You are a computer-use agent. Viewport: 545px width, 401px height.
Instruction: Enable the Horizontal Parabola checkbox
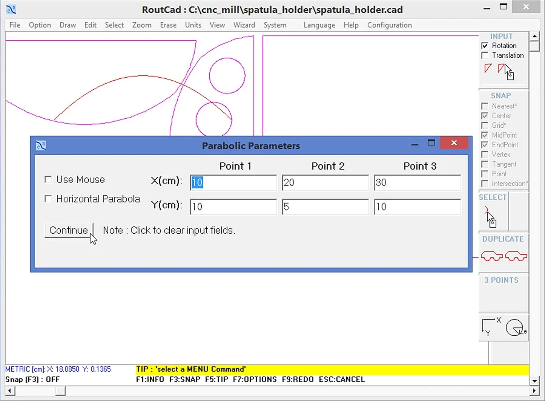point(48,199)
